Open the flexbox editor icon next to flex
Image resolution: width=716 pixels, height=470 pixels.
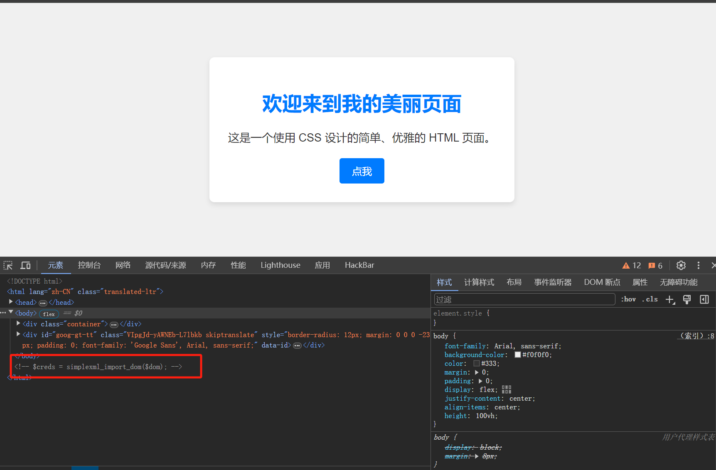click(506, 389)
